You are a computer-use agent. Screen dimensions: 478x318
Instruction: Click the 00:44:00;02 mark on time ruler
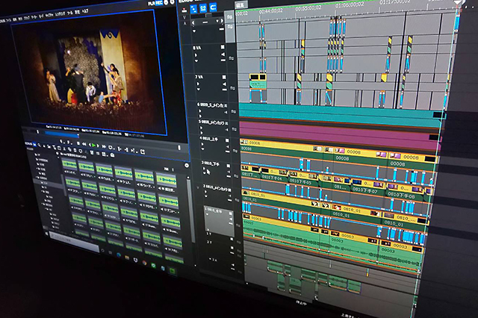(270, 11)
